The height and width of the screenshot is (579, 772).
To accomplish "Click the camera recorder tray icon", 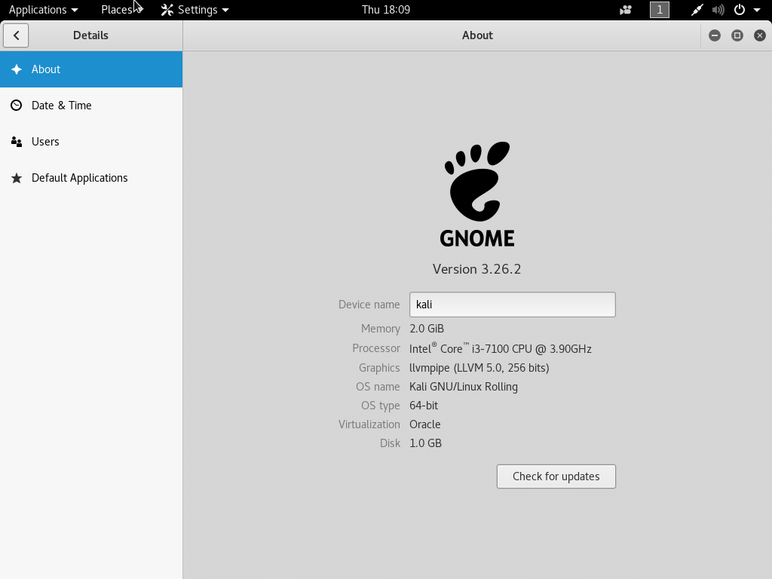I will coord(625,10).
